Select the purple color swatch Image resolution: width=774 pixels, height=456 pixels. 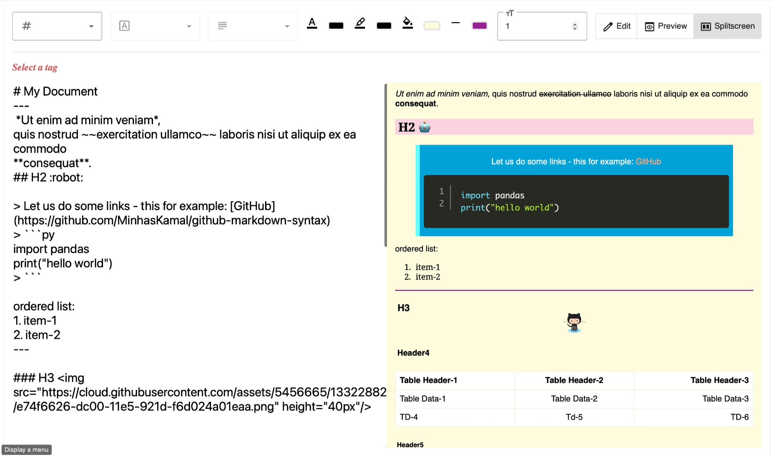coord(479,25)
